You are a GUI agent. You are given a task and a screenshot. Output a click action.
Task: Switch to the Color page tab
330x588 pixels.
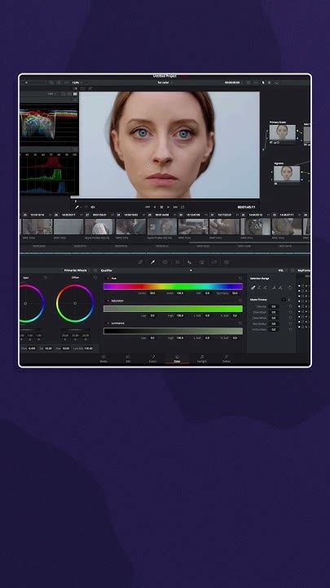(x=178, y=359)
